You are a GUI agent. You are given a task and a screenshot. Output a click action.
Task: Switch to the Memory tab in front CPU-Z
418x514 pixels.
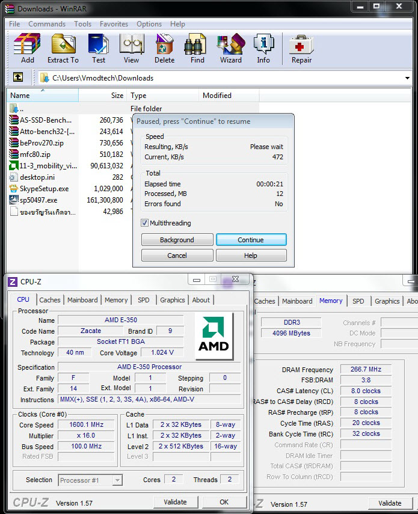click(x=116, y=300)
